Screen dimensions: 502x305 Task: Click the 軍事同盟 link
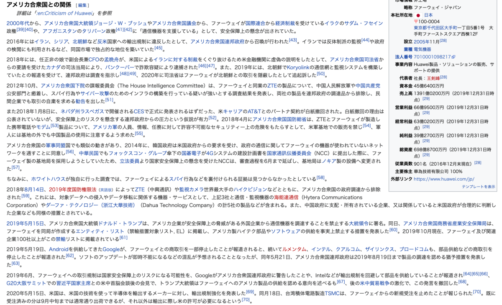[56, 145]
